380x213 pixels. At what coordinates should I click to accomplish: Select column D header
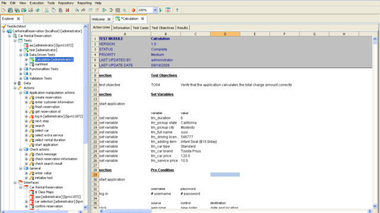click(x=225, y=34)
